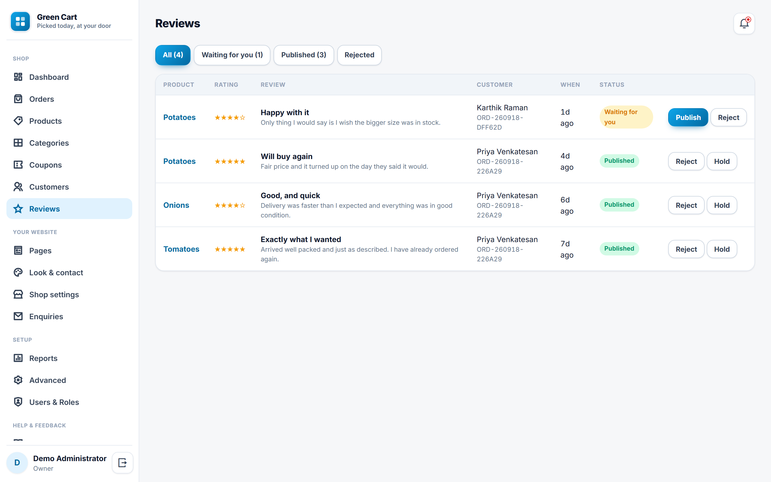Open the notifications bell

click(744, 24)
